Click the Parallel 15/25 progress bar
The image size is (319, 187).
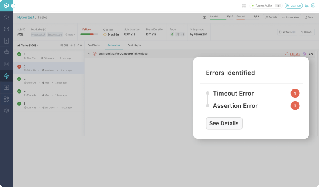pyautogui.click(x=222, y=20)
